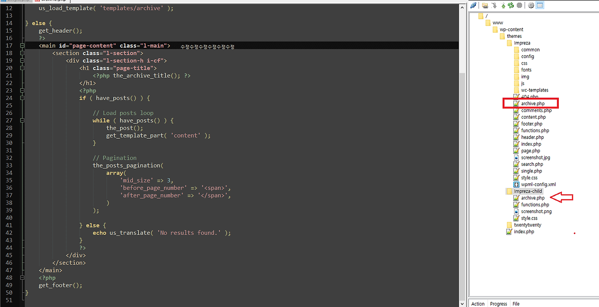Click the NppFTP connect icon
Image resolution: width=599 pixels, height=307 pixels.
pyautogui.click(x=474, y=5)
